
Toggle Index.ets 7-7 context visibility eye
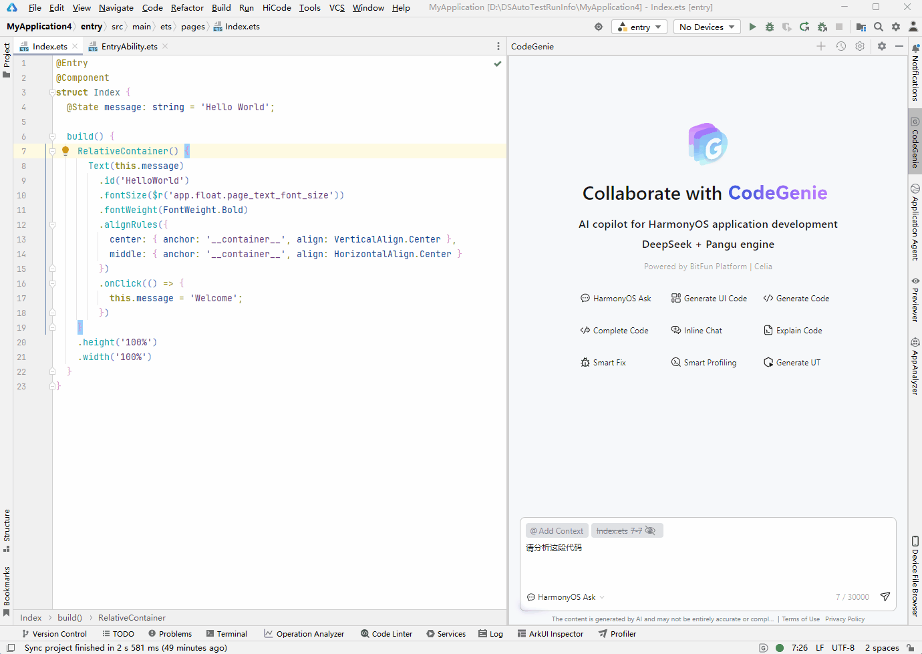650,531
